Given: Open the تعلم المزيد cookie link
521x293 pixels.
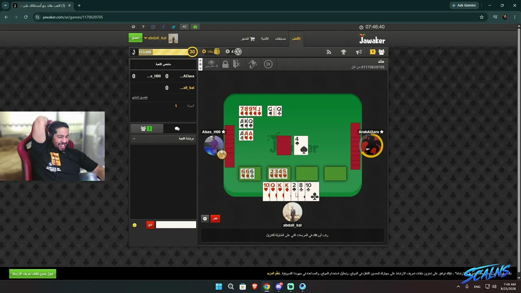Looking at the screenshot, I should [x=274, y=273].
